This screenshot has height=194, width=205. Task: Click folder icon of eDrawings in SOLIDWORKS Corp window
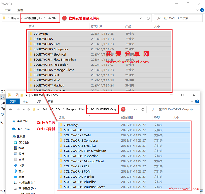61,125
